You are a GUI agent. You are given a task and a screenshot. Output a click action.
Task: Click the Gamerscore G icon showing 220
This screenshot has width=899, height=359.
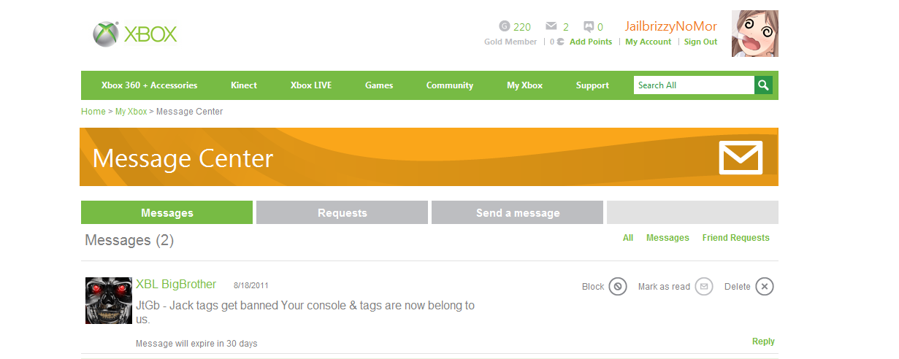coord(504,26)
